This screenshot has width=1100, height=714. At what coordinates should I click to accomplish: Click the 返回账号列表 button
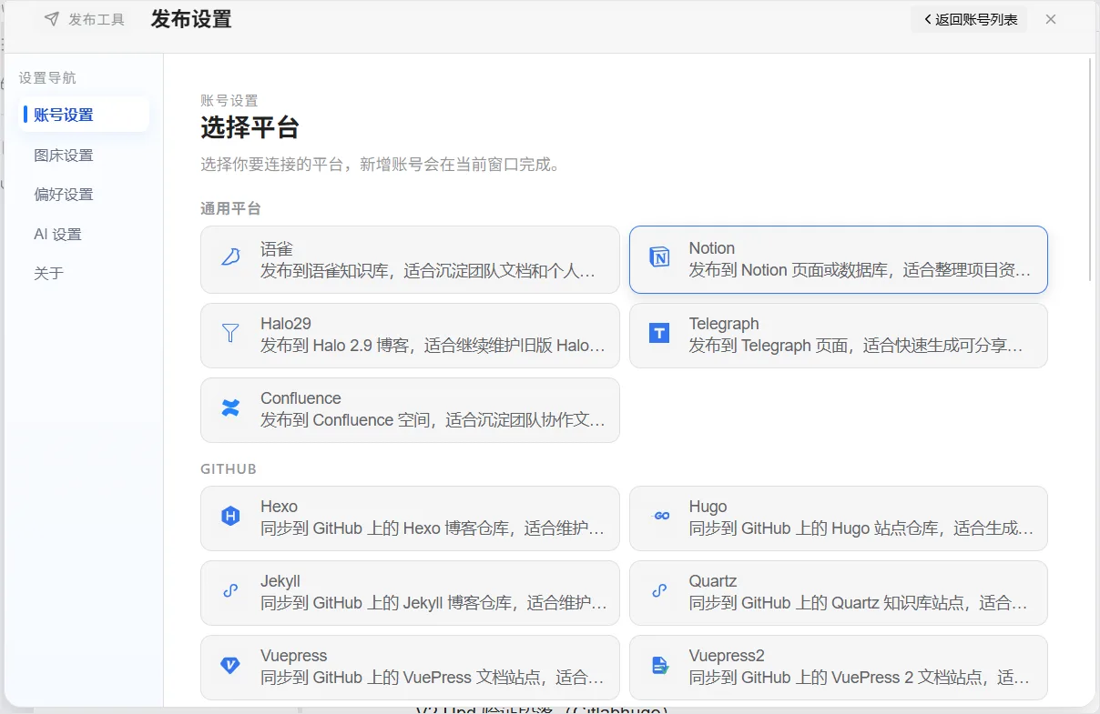[x=969, y=19]
